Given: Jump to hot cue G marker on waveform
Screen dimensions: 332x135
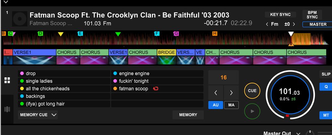Looking at the screenshot, I should click(x=176, y=33).
